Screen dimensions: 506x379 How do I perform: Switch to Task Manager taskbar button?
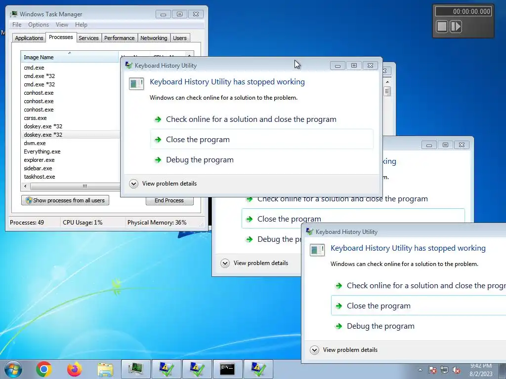point(135,369)
